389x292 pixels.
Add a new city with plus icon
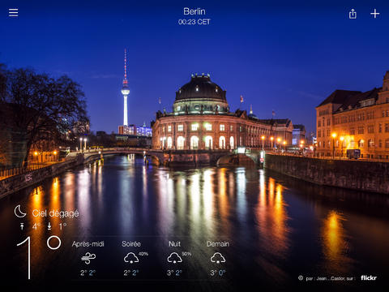374,14
